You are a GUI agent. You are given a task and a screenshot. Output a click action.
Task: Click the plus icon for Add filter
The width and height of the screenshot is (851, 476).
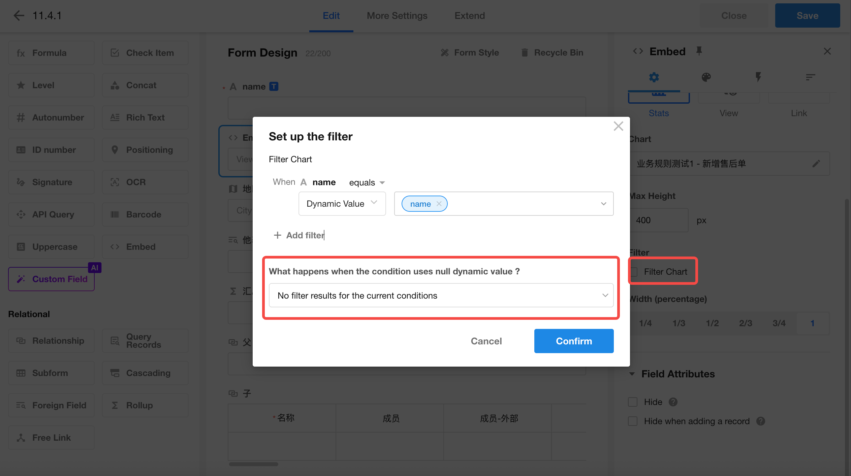click(277, 235)
